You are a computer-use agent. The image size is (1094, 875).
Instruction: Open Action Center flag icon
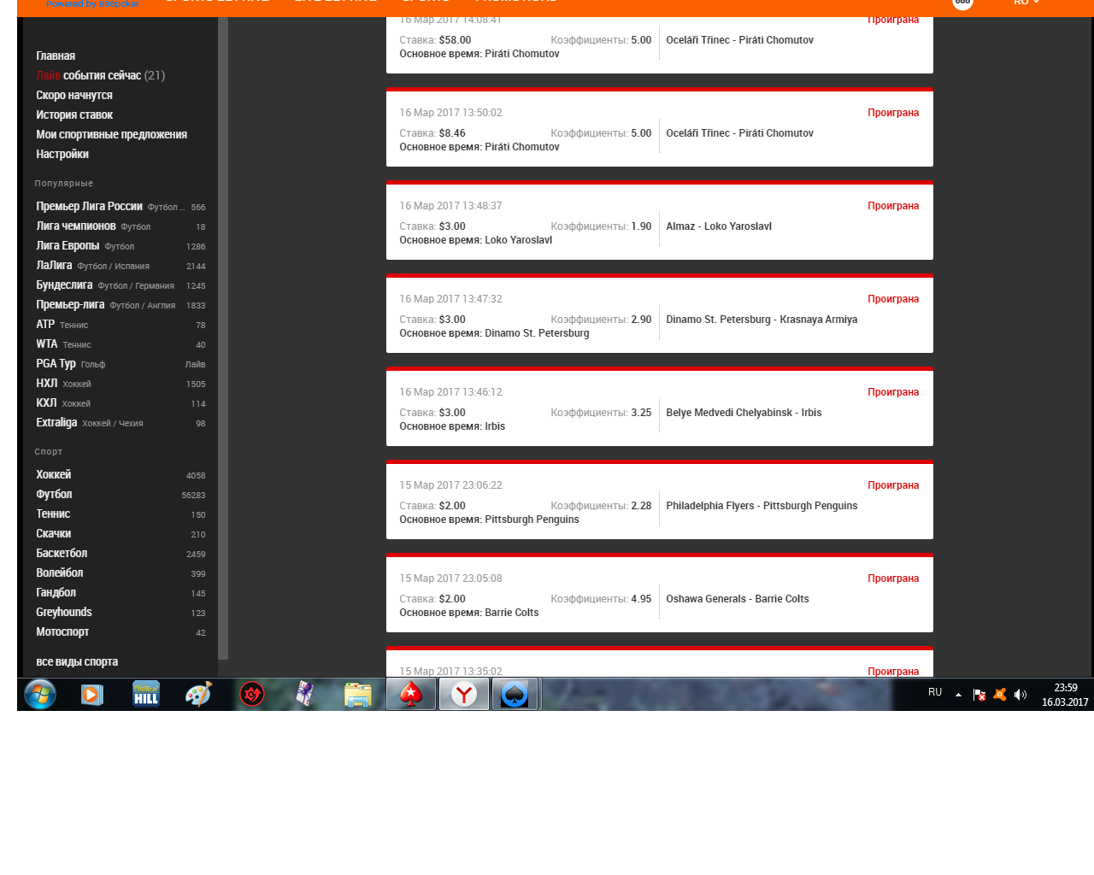coord(979,695)
